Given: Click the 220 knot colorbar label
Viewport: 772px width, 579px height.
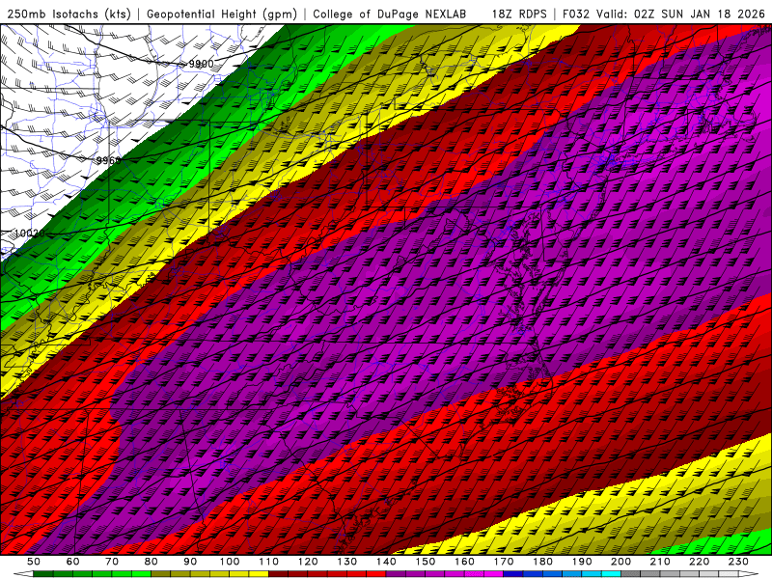Looking at the screenshot, I should [x=699, y=562].
